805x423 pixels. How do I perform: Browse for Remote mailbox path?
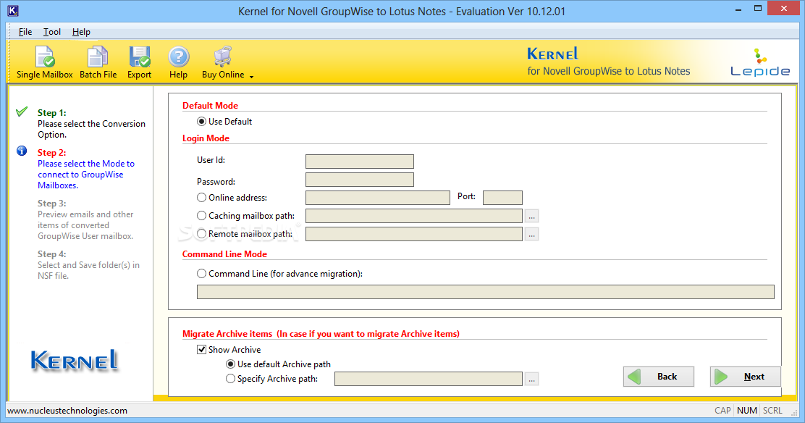pyautogui.click(x=532, y=235)
